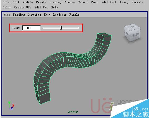
Task: Open the Mesh menu
Action: tap(95, 2)
